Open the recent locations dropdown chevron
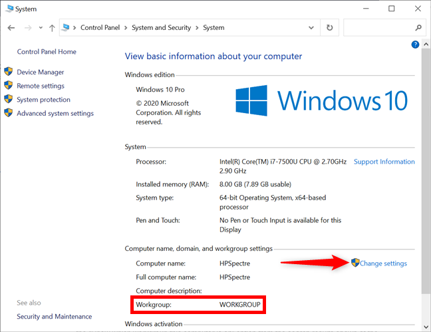This screenshot has height=332, width=431. (x=41, y=27)
